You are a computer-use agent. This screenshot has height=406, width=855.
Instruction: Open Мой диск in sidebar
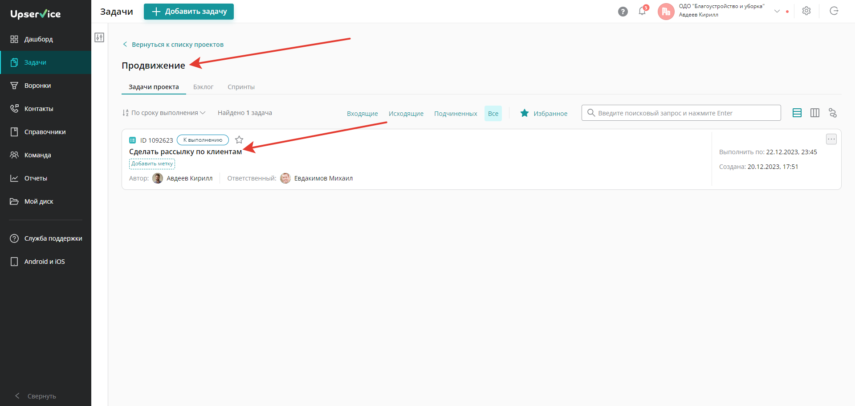click(45, 201)
